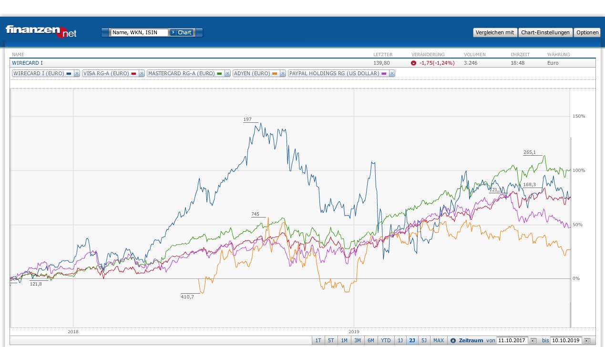The width and height of the screenshot is (605, 347).
Task: Click the Euro currency value
Action: point(553,63)
